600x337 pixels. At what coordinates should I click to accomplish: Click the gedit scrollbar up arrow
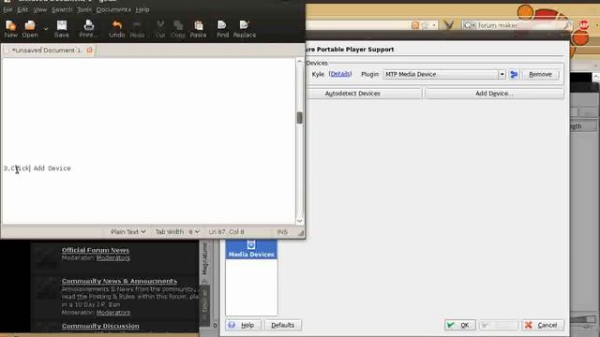click(x=300, y=61)
